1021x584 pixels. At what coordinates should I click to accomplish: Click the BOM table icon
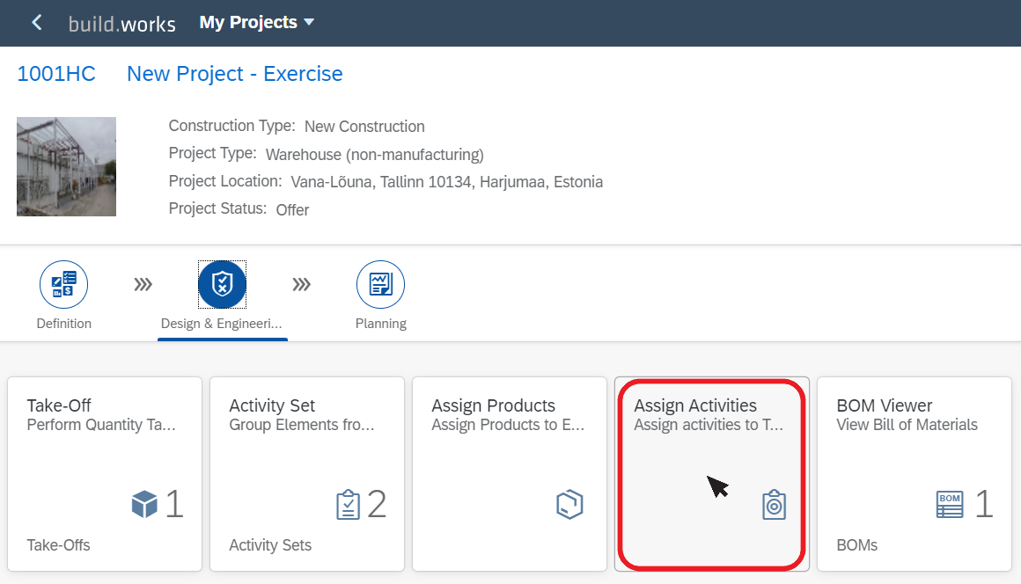[x=950, y=505]
